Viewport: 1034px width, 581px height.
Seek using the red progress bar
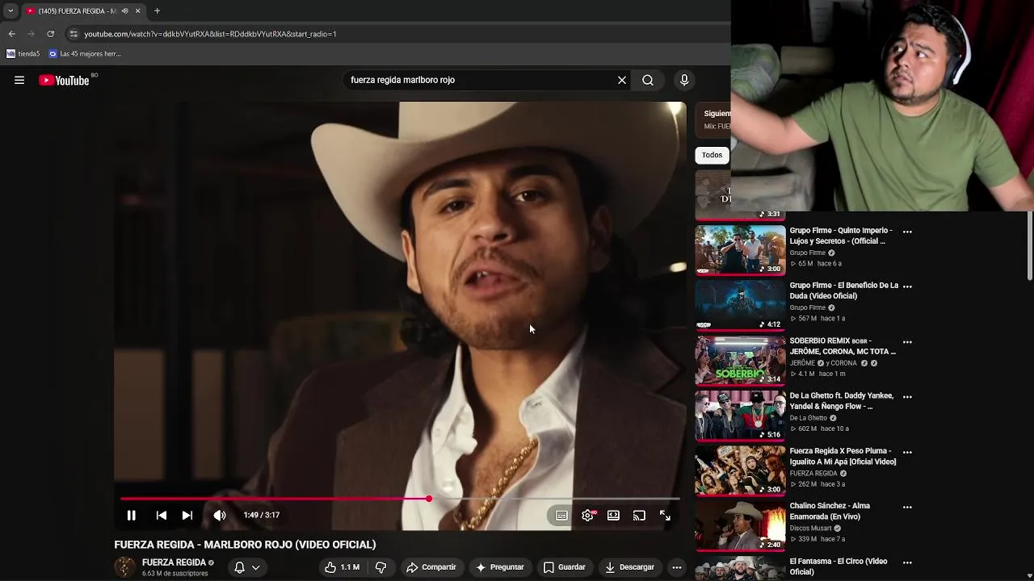400,499
